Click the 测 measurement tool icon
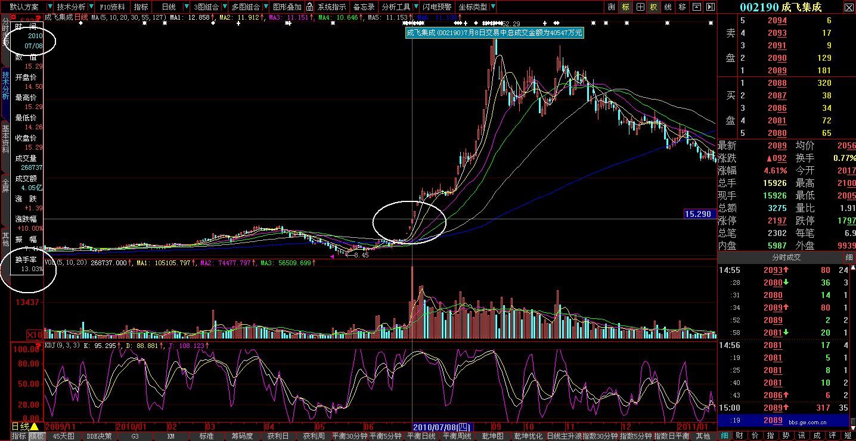Image resolution: width=856 pixels, height=441 pixels. coord(612,7)
